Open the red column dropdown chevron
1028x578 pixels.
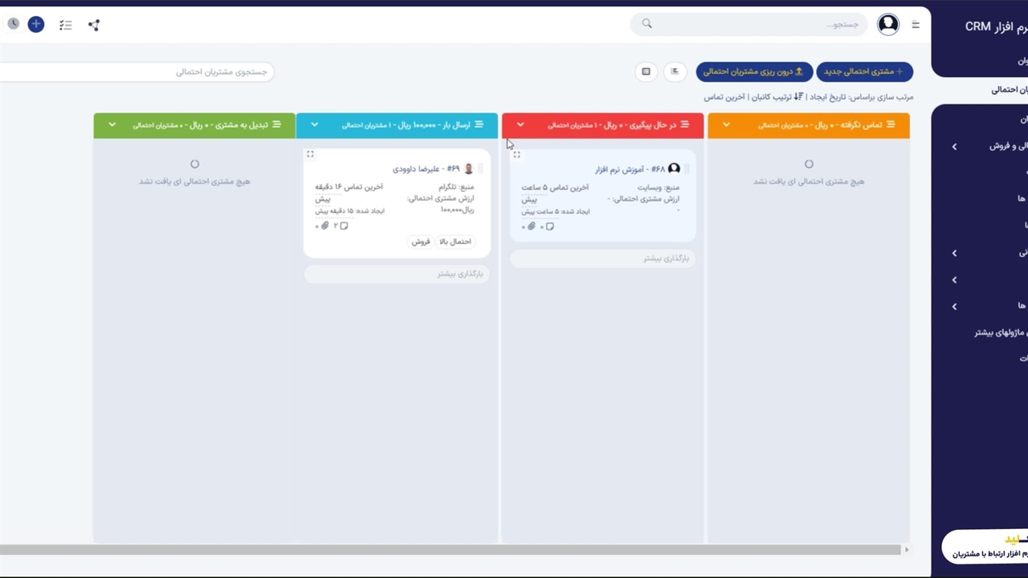[520, 125]
